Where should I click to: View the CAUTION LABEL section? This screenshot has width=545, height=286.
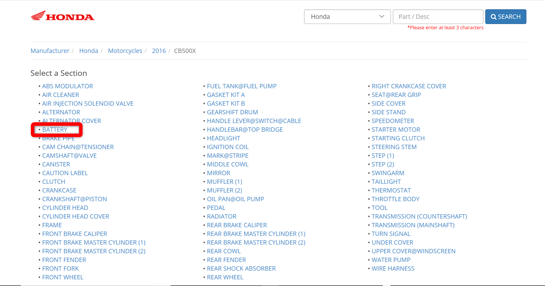65,173
